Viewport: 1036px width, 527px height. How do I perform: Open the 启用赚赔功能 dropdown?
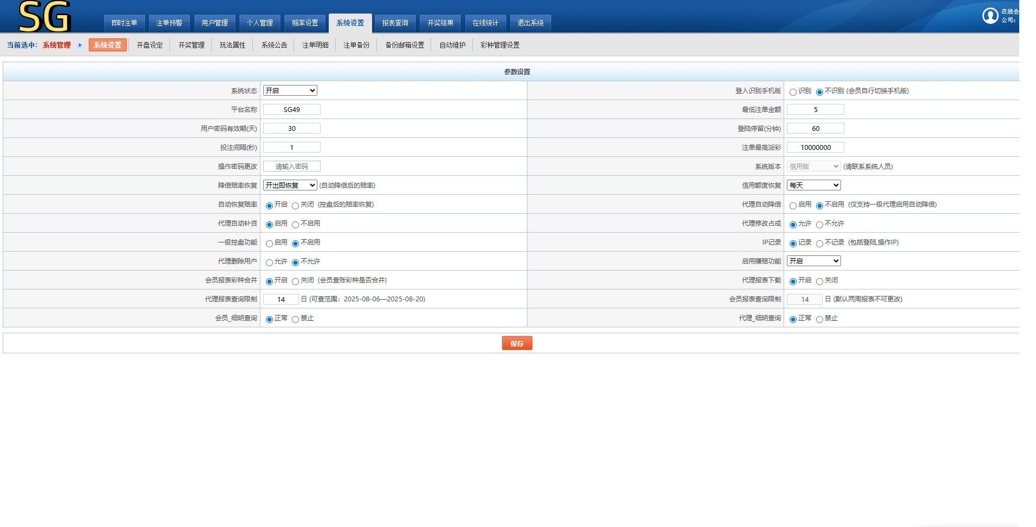(813, 261)
